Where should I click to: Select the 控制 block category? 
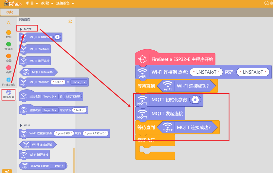(x=9, y=34)
